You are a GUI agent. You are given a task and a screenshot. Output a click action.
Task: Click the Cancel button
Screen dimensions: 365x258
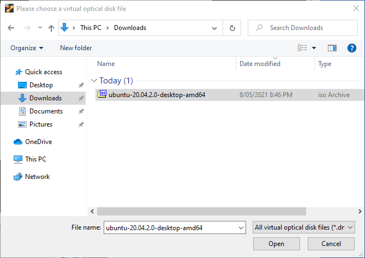[331, 244]
